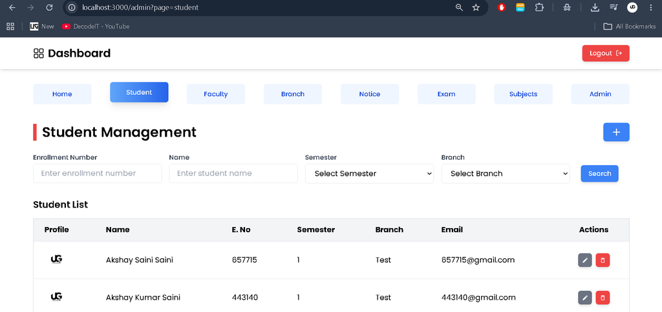Click the Search button
The image size is (662, 312).
click(x=599, y=173)
